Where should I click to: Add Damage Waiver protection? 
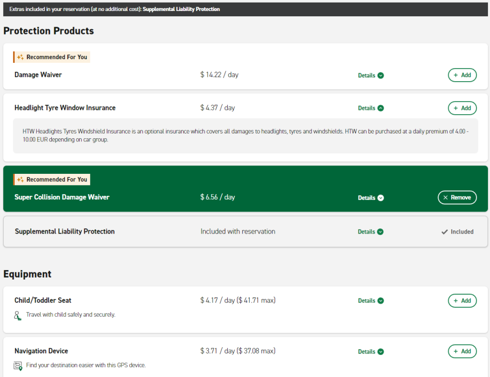[462, 75]
